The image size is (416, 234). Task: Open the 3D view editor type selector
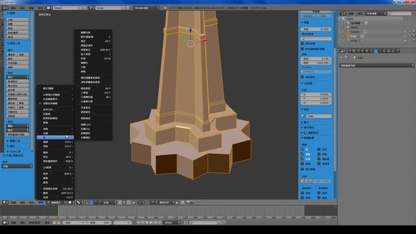point(5,202)
